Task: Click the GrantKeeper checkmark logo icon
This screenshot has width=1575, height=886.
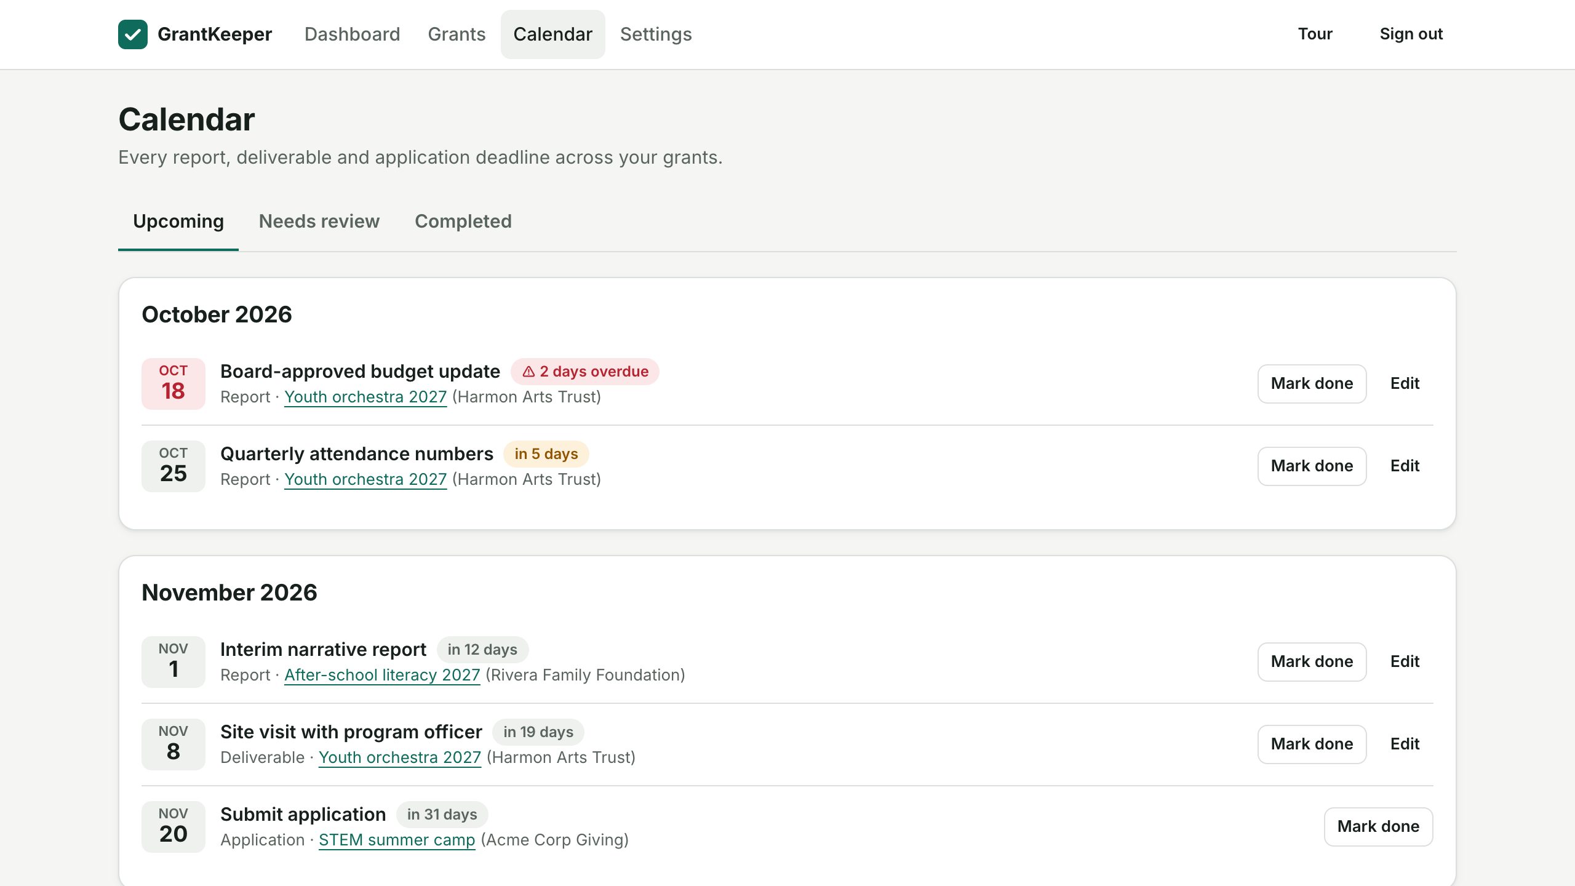Action: [x=133, y=34]
